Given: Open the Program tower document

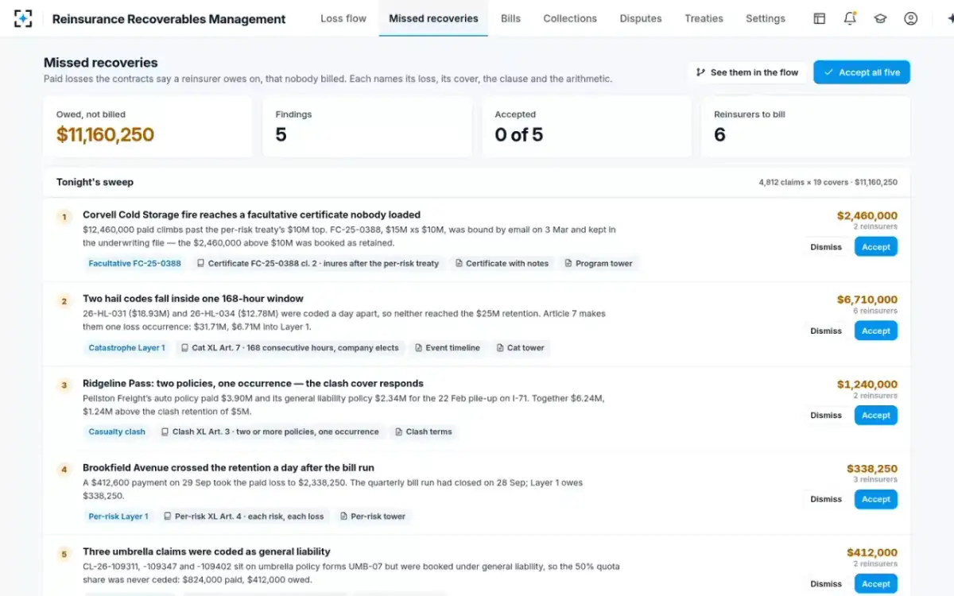Looking at the screenshot, I should 599,263.
